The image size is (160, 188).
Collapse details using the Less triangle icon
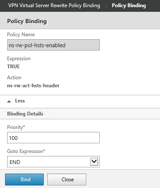[9, 101]
